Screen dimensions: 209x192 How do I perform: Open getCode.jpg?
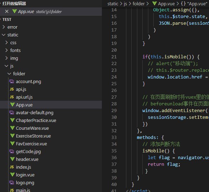click(x=28, y=152)
